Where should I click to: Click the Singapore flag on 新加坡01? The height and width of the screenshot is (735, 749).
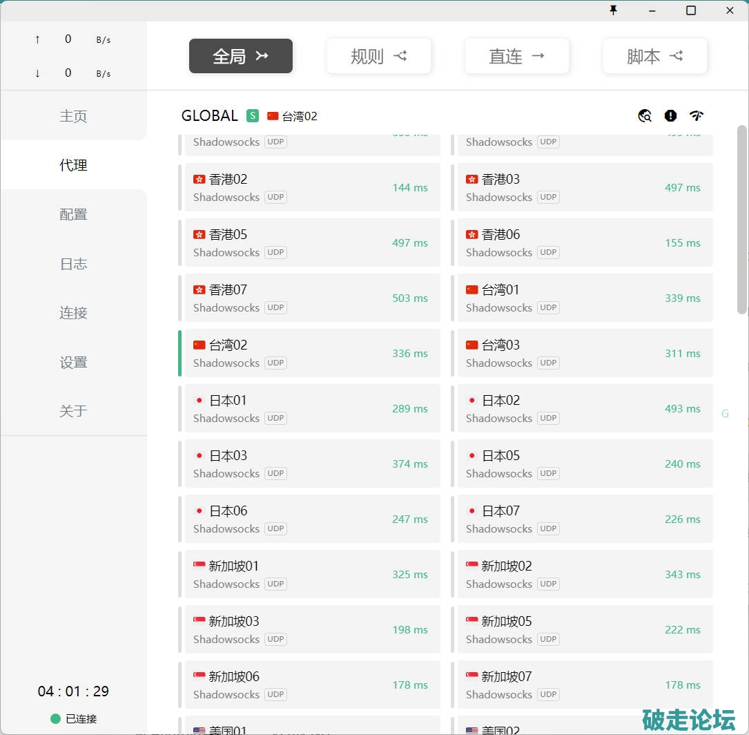200,566
